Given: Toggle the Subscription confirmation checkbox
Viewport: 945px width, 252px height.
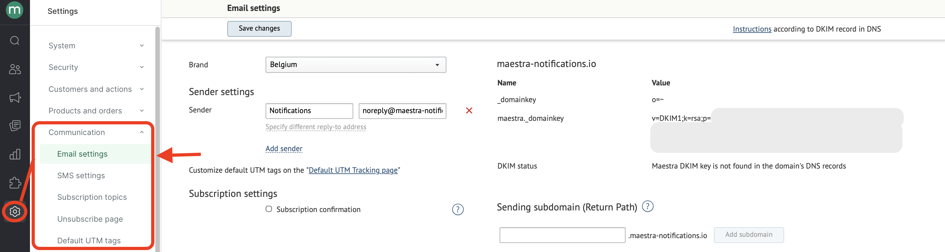Looking at the screenshot, I should [269, 209].
